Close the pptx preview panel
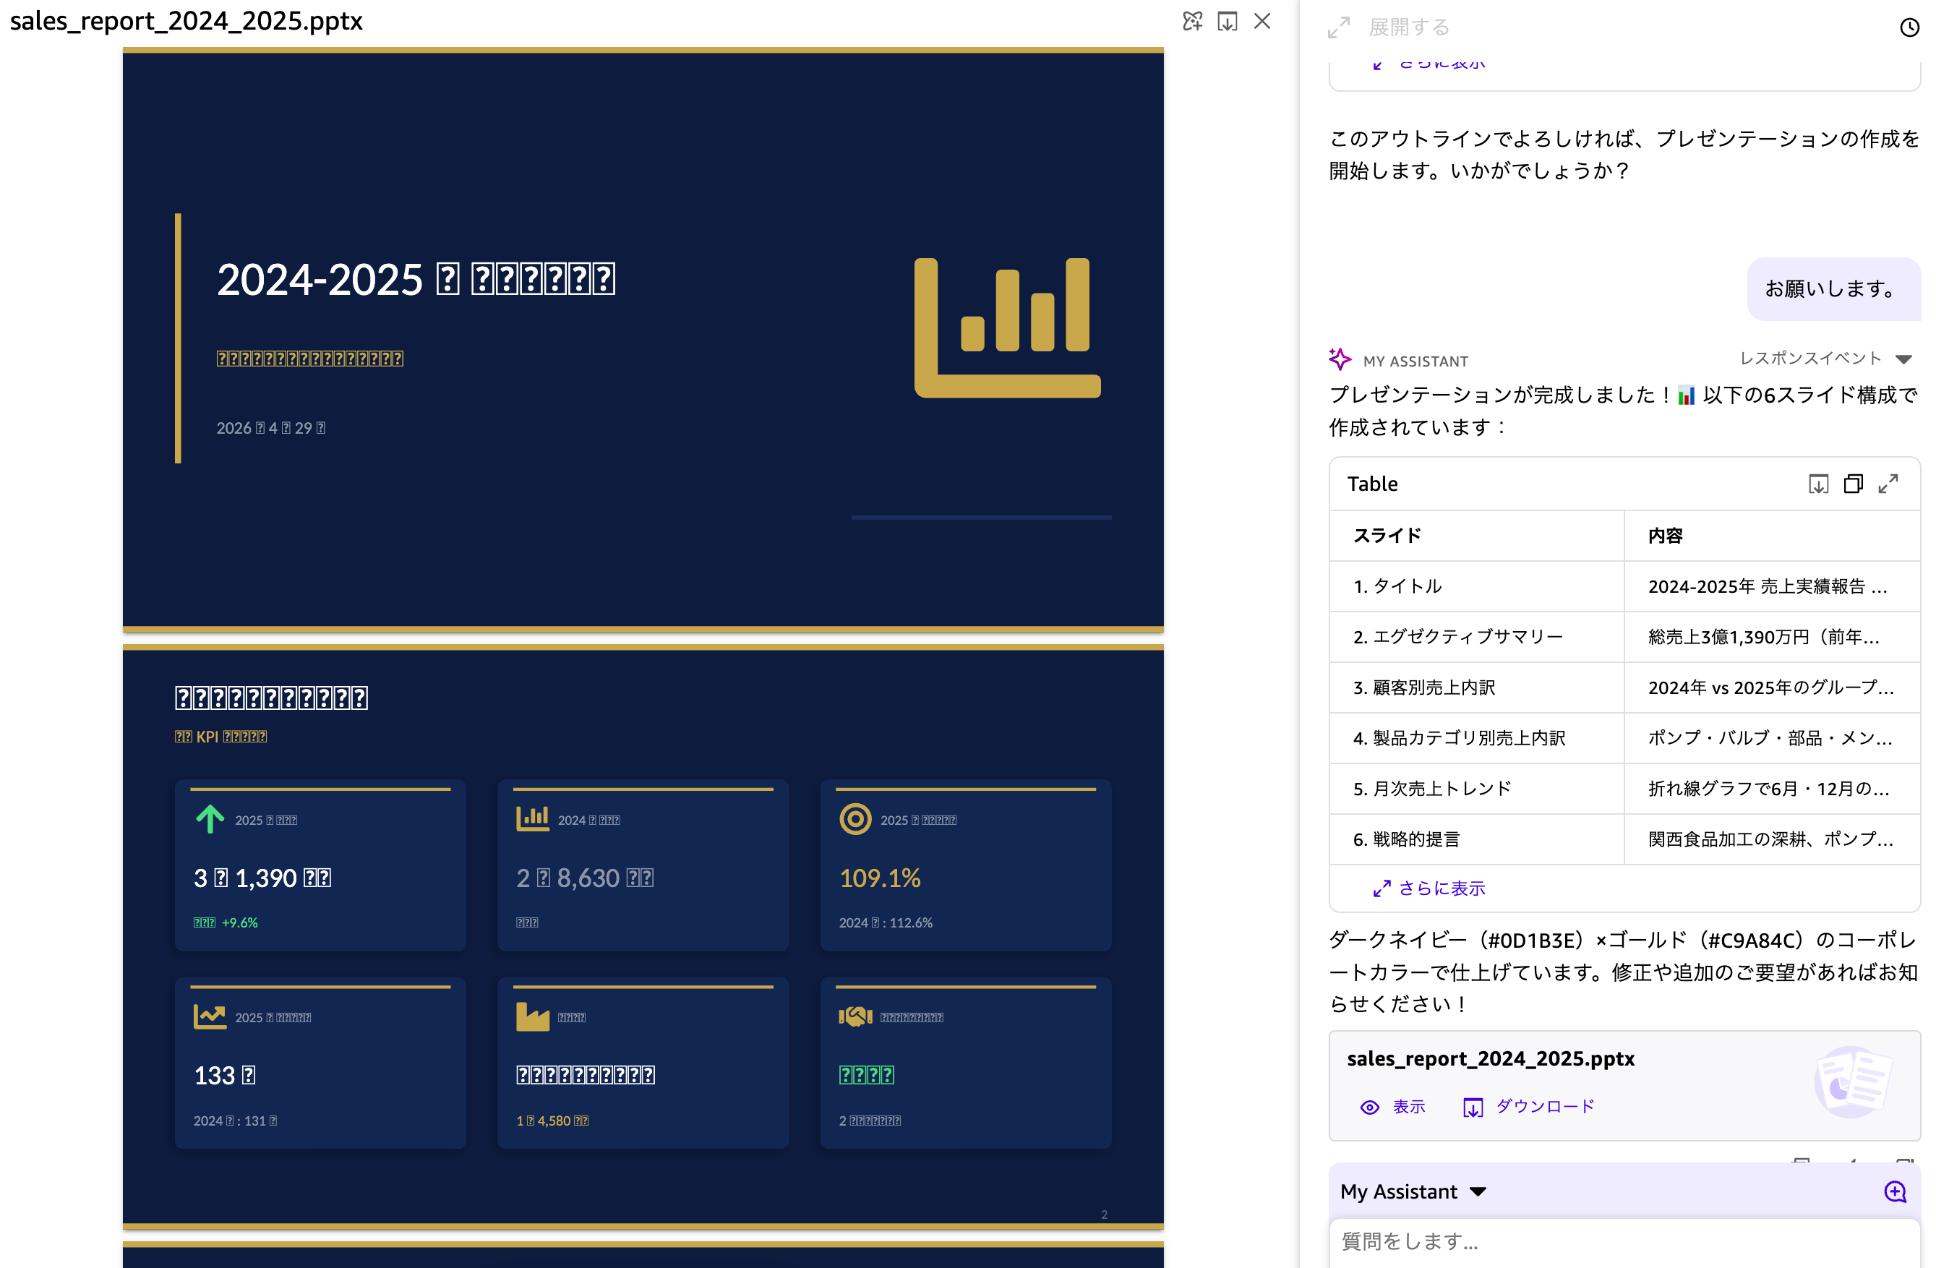Screen dimensions: 1936x1268 click(x=1262, y=21)
